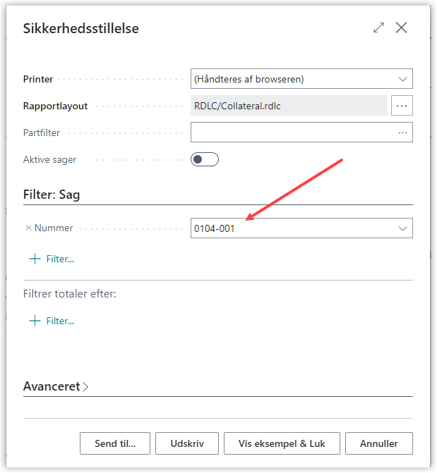437x473 pixels.
Task: Click the Rapportlayout field RDLC/Collateral.rdlc
Action: 289,106
